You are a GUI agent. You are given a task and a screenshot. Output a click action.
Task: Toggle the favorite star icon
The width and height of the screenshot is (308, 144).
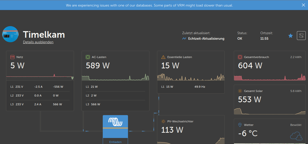coord(291,36)
